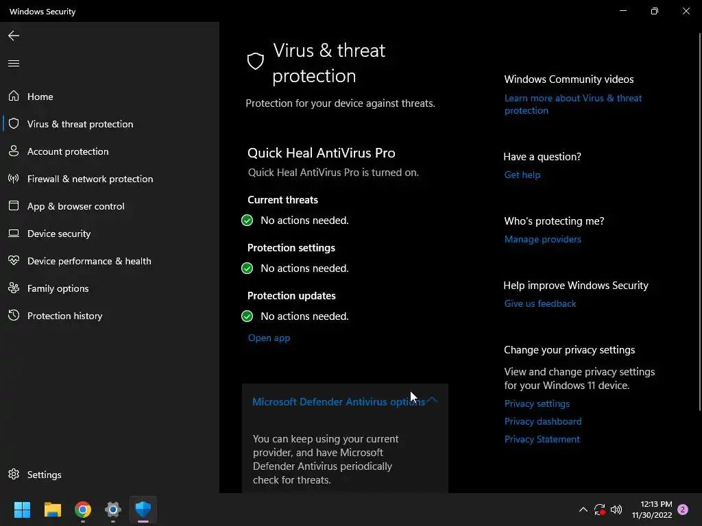Click the volume speaker tray icon
This screenshot has height=526, width=702.
click(616, 510)
